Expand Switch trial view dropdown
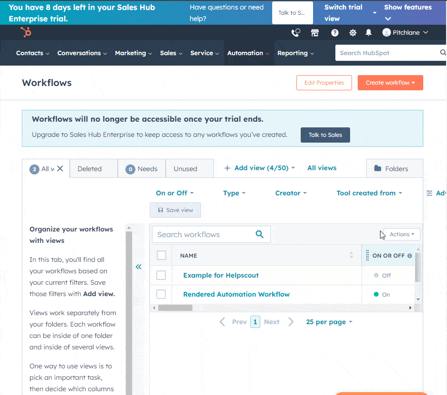The width and height of the screenshot is (447, 395). pos(351,13)
